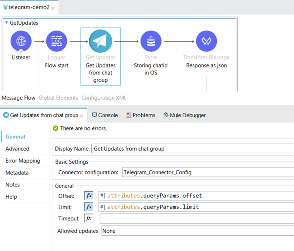
Task: Open the Configuration XML tab
Action: [x=104, y=98]
